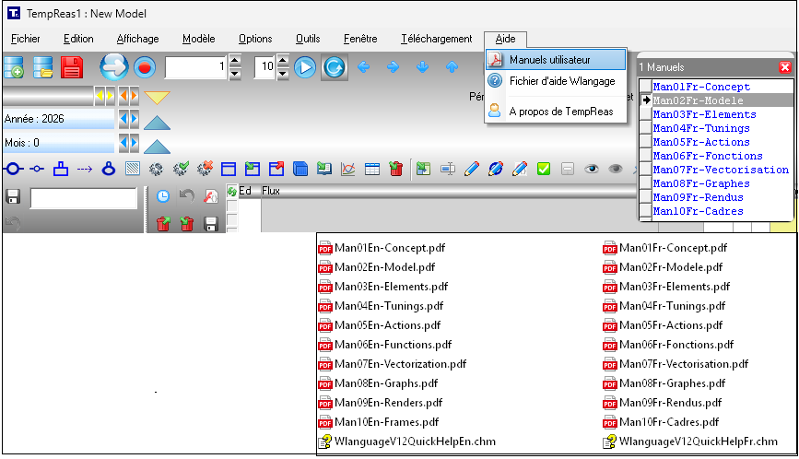Click the hatched square pattern icon
The height and width of the screenshot is (459, 799).
(133, 169)
